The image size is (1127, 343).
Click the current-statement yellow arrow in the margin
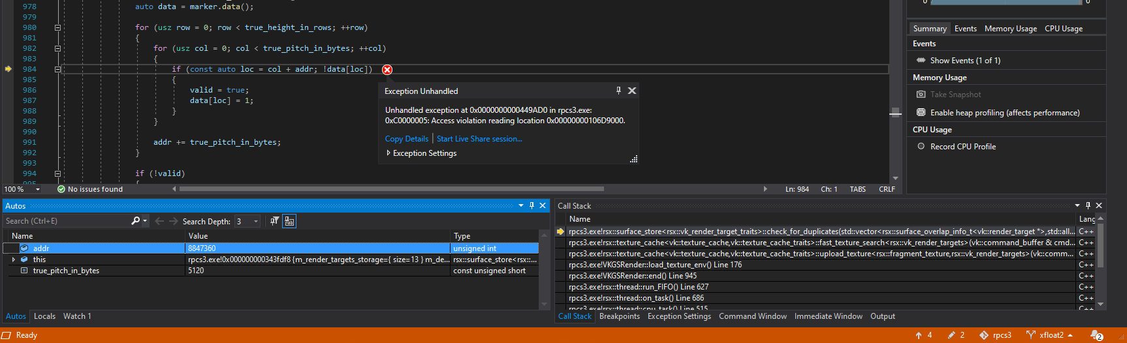click(8, 69)
